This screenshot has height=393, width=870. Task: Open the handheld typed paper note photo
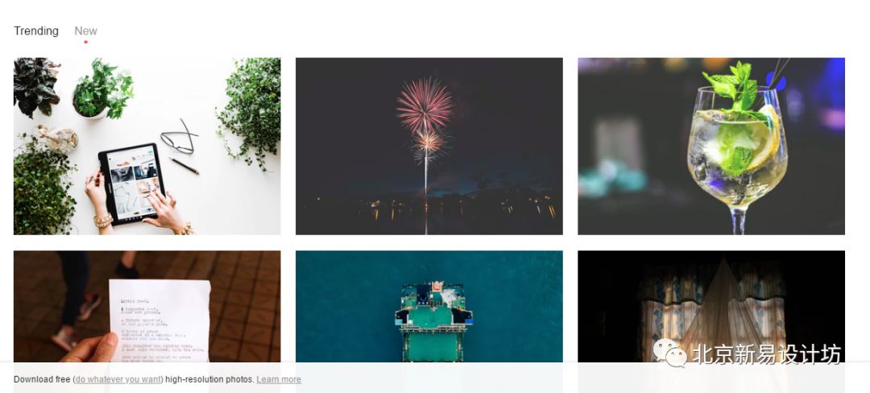click(147, 307)
